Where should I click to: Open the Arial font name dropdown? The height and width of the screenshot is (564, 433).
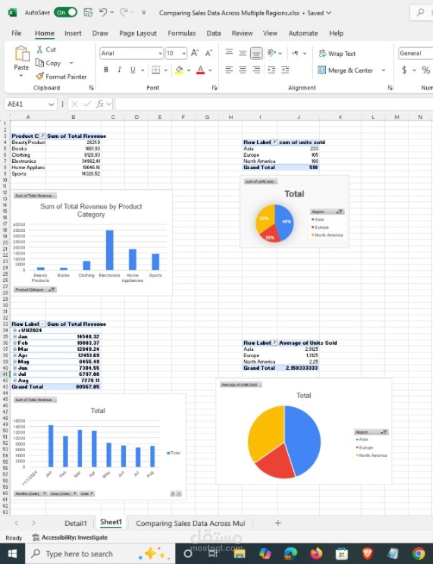pos(160,54)
